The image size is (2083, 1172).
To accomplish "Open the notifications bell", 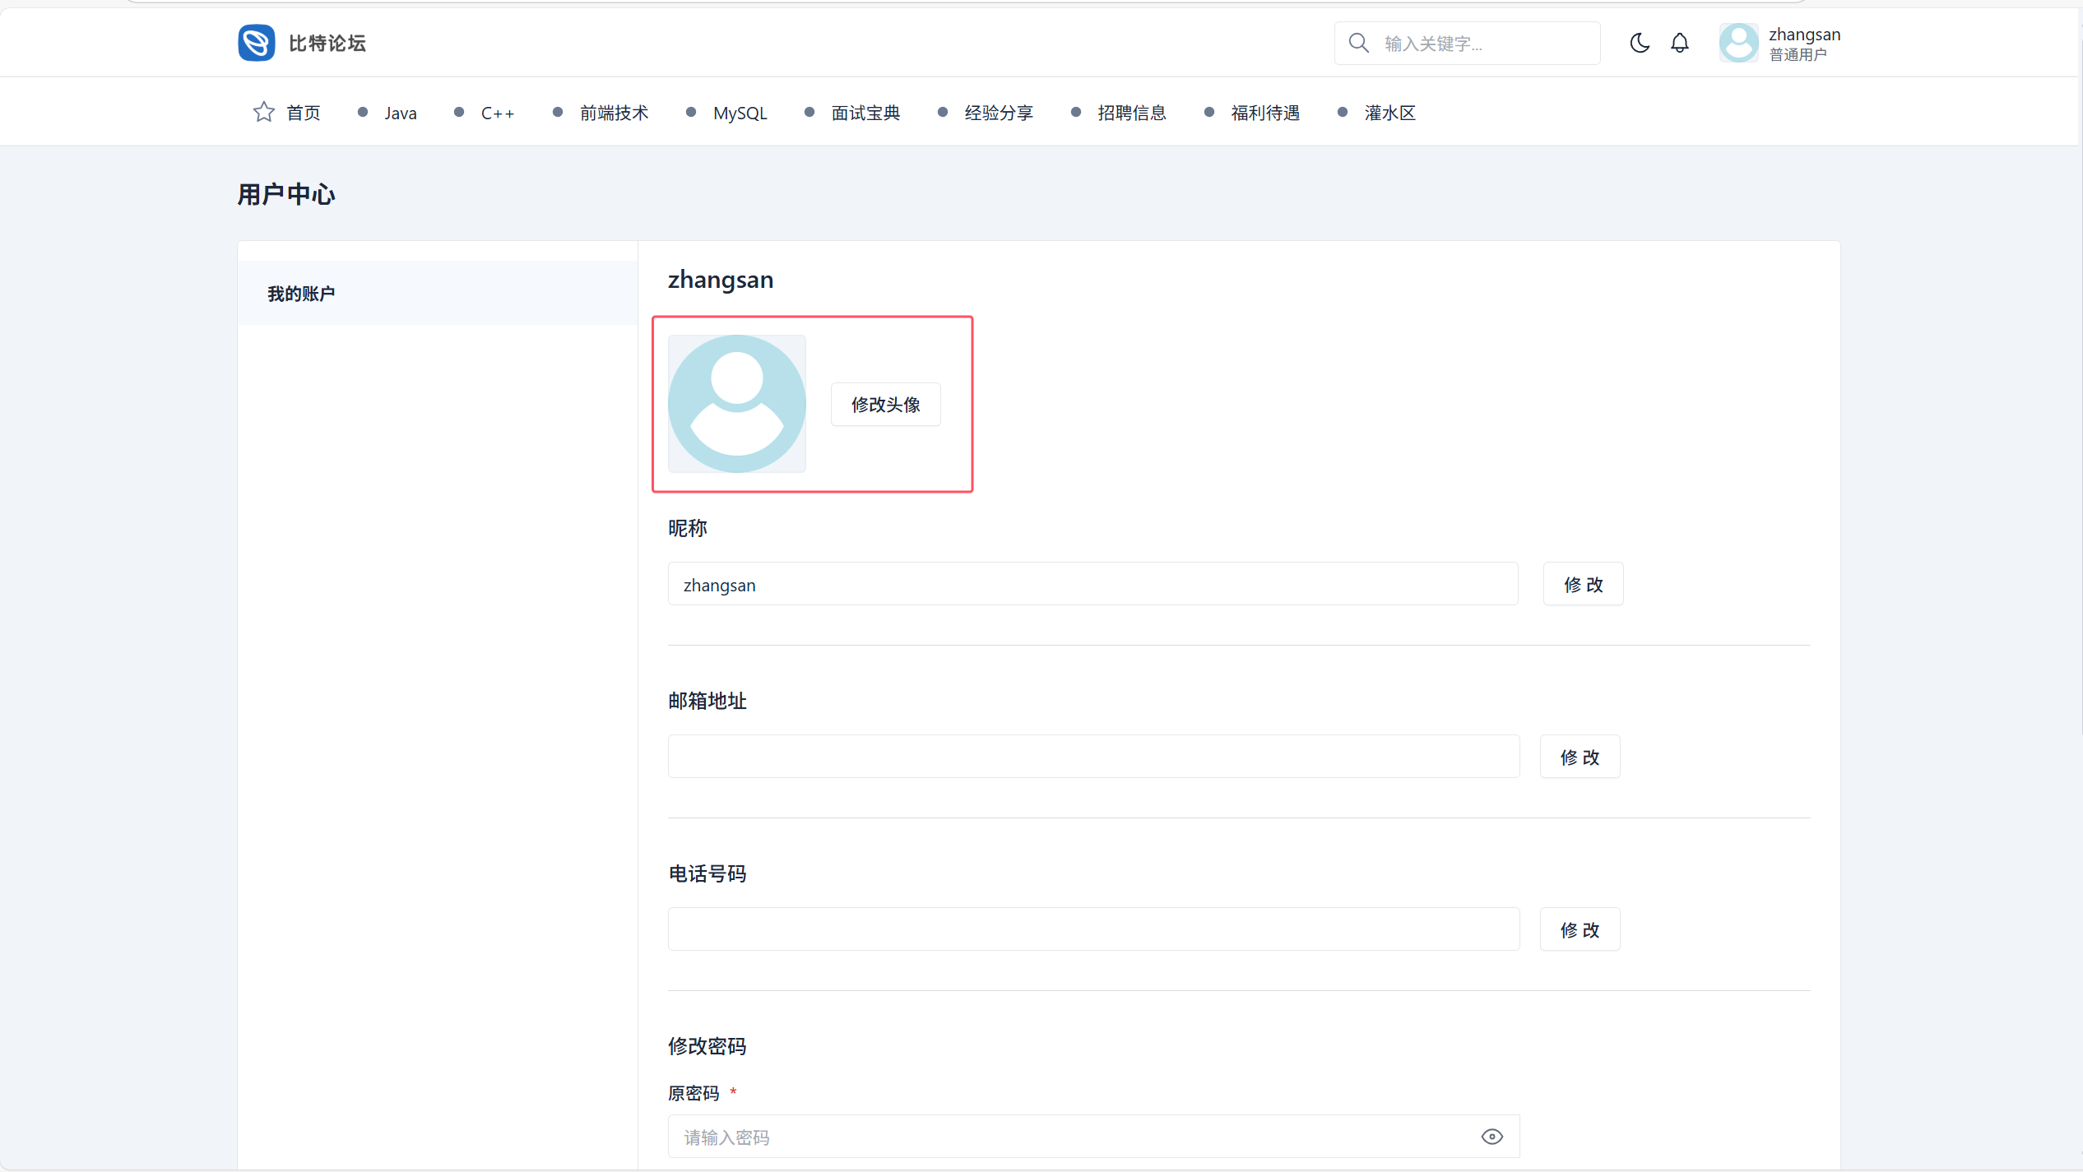I will (x=1679, y=43).
